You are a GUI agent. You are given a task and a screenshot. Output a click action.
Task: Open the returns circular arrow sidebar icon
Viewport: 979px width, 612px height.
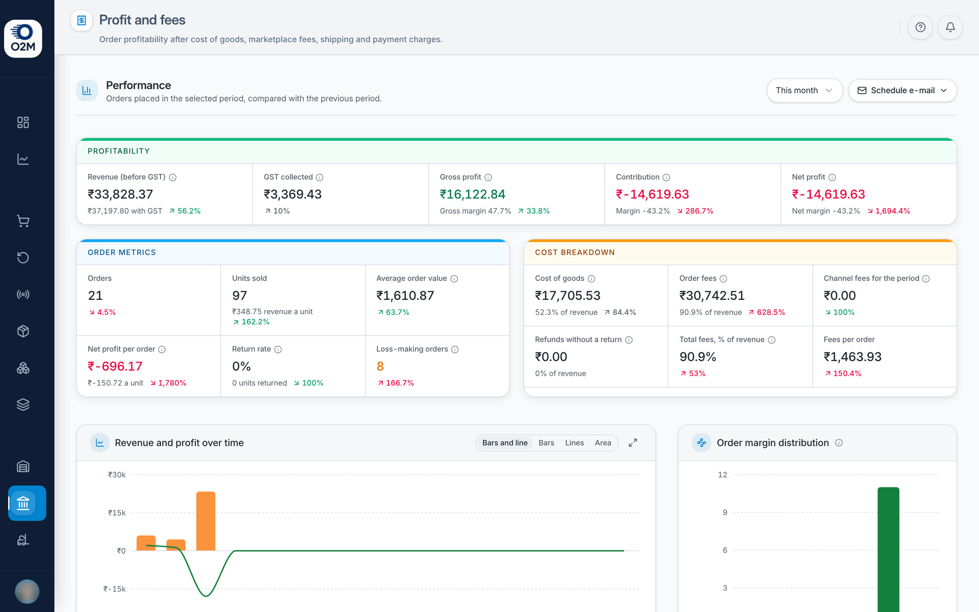point(23,258)
